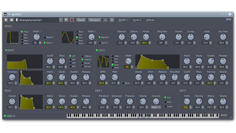The width and height of the screenshot is (236, 133).
Task: Toggle the DCF1 enable LED
Action: 6,50
